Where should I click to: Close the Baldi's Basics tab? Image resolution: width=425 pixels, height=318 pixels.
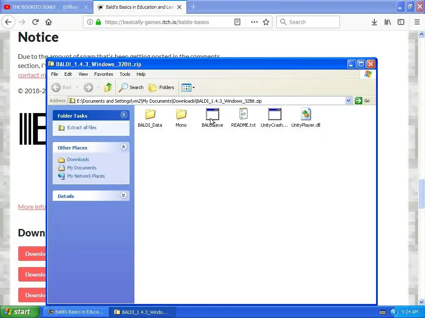click(179, 7)
